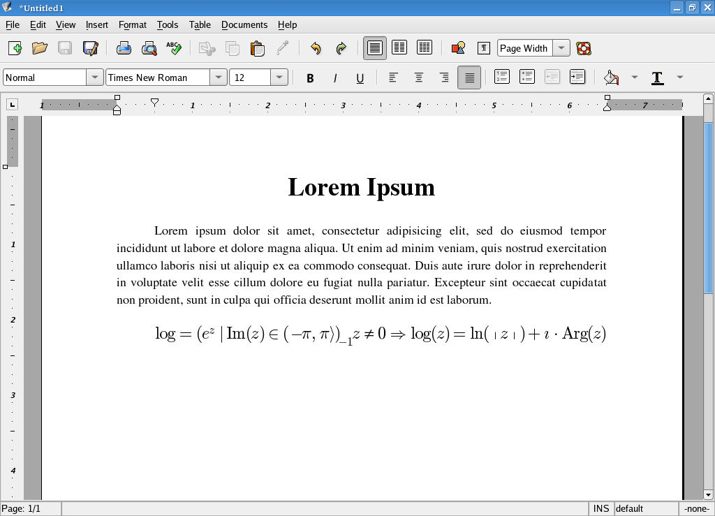The height and width of the screenshot is (516, 715).
Task: Switch to two-column layout
Action: click(x=399, y=47)
